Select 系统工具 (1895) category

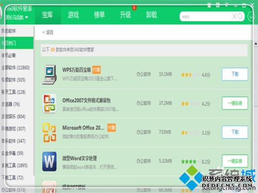click(x=17, y=166)
